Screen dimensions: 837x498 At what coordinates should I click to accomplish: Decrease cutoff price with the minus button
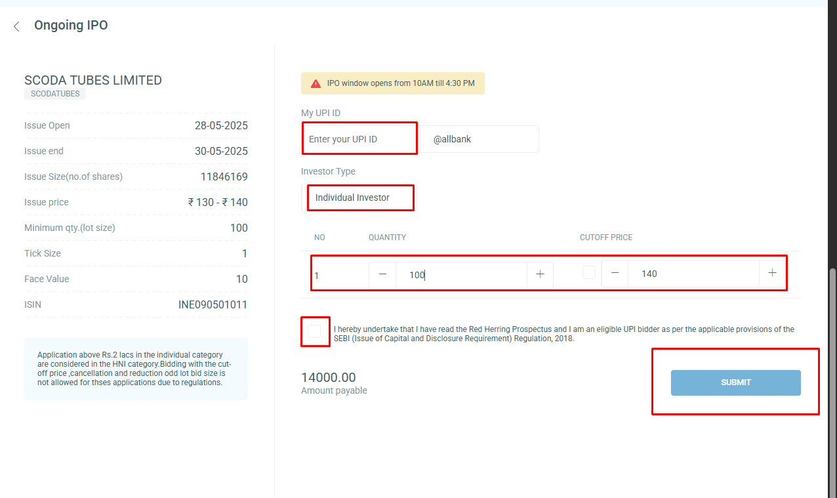(x=615, y=273)
